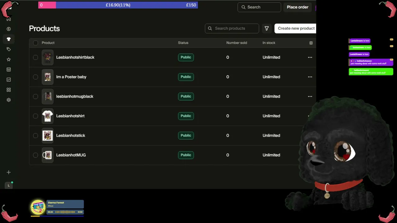The image size is (397, 223).
Task: Select the t-shirt products sidebar icon
Action: pyautogui.click(x=9, y=39)
